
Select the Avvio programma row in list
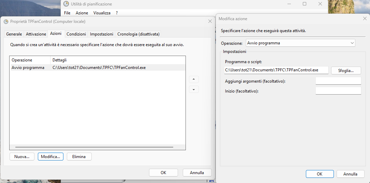[98, 68]
